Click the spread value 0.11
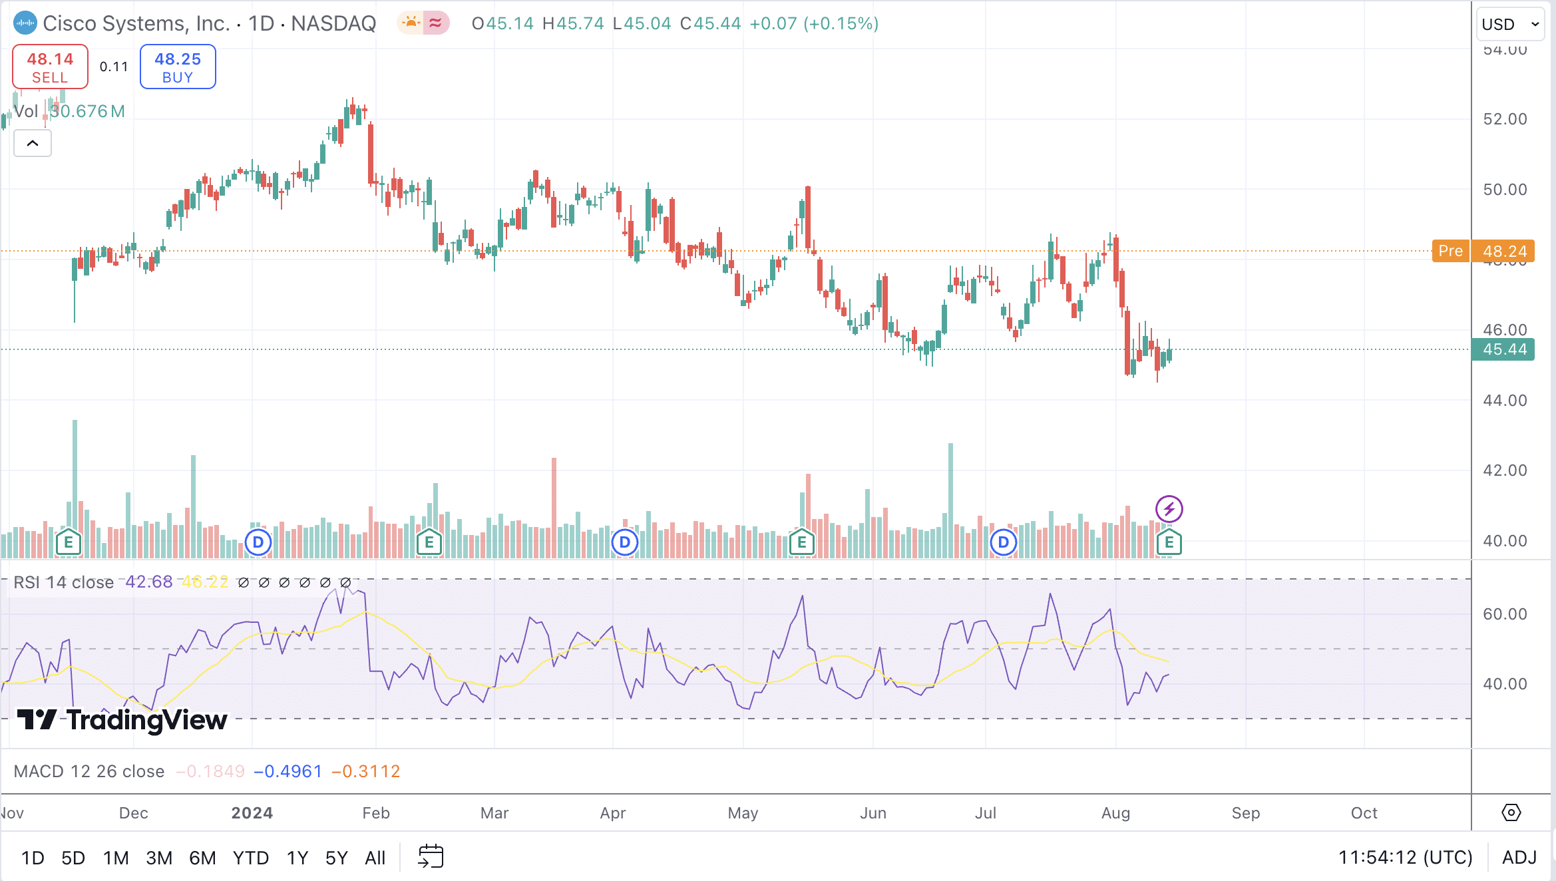This screenshot has width=1556, height=881. pos(114,67)
